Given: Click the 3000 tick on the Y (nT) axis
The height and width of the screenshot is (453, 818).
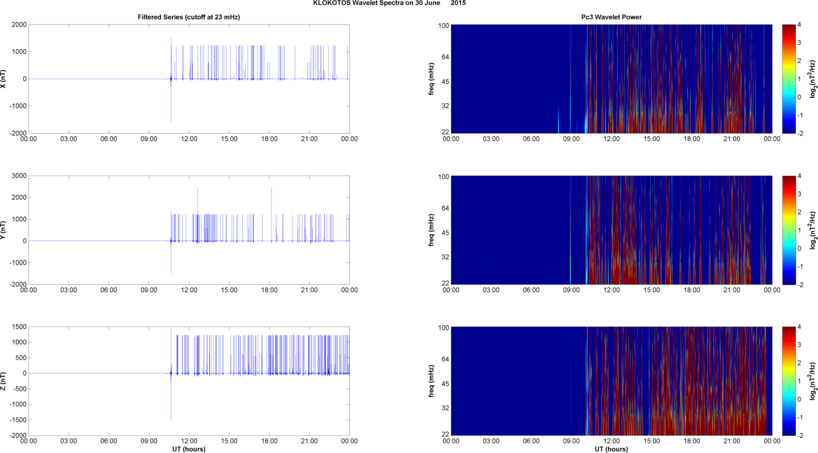Looking at the screenshot, I should coord(19,176).
